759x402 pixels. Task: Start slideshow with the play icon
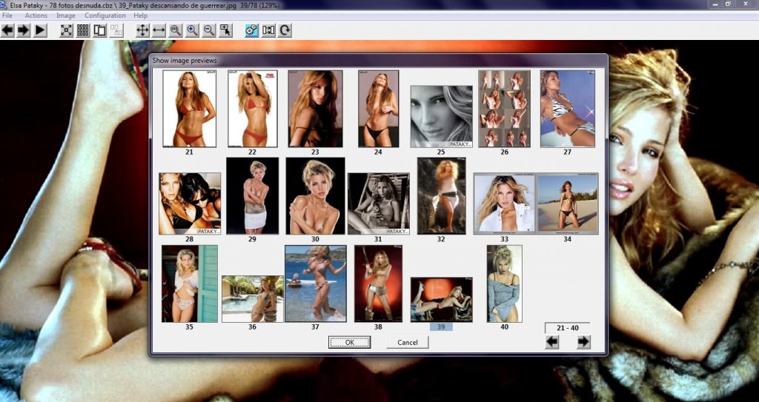tap(41, 30)
